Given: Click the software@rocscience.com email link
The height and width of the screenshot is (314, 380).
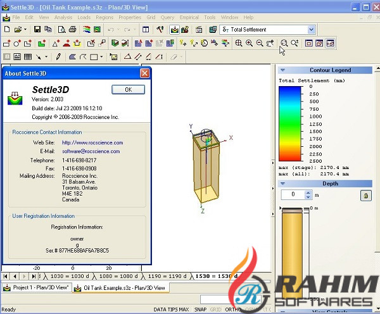Looking at the screenshot, I should point(91,151).
